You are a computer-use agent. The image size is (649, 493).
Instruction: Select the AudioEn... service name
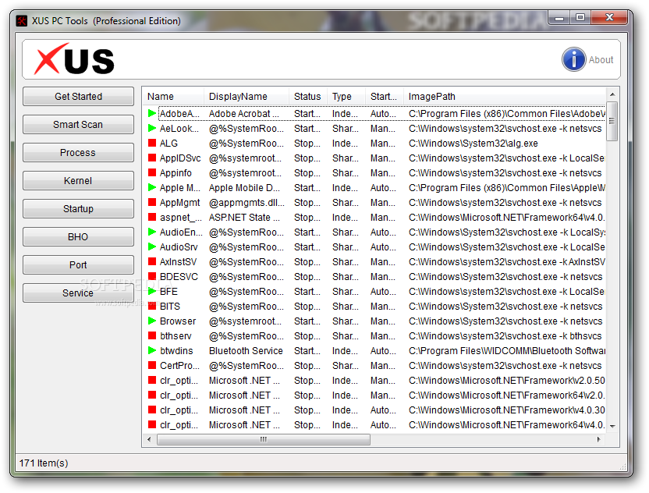[181, 232]
